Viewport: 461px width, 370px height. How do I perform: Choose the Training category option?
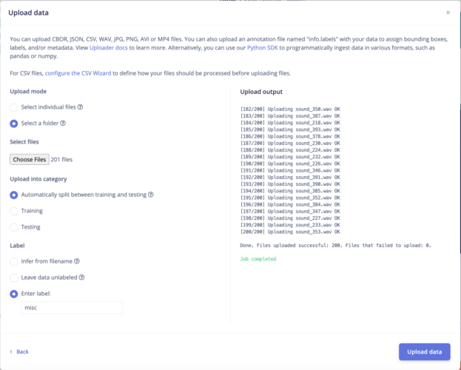point(14,211)
